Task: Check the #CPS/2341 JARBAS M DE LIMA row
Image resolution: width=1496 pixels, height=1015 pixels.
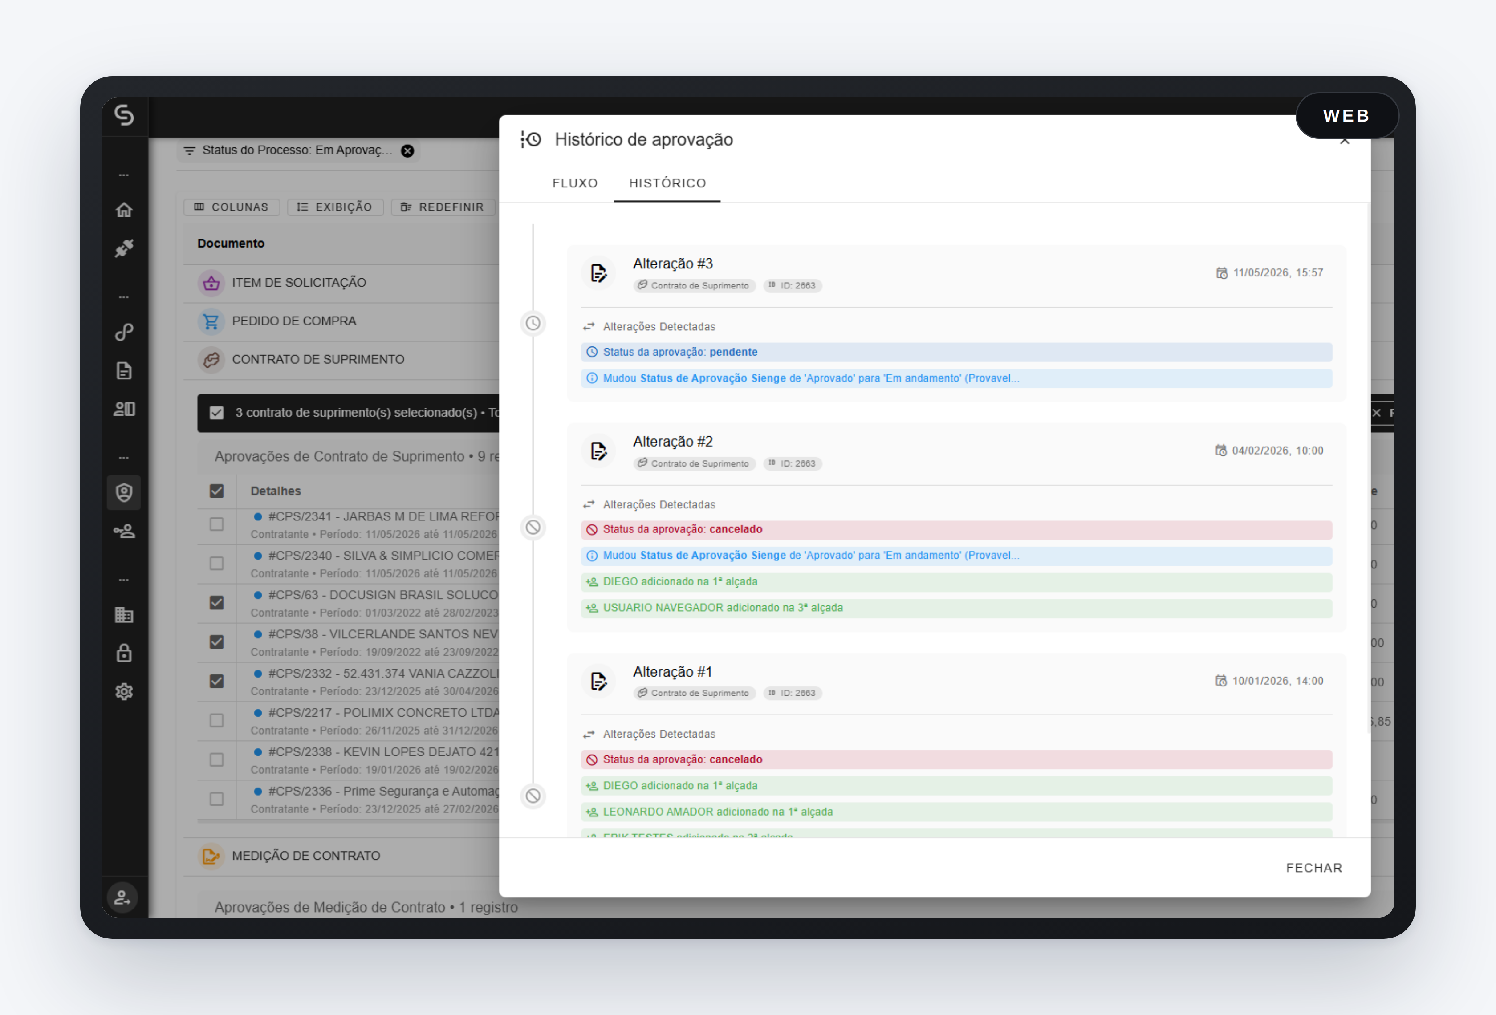Action: [x=217, y=524]
